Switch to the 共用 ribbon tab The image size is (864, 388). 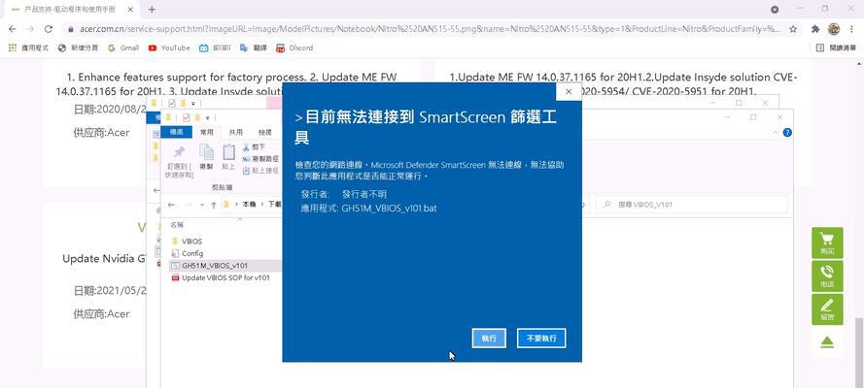coord(235,132)
